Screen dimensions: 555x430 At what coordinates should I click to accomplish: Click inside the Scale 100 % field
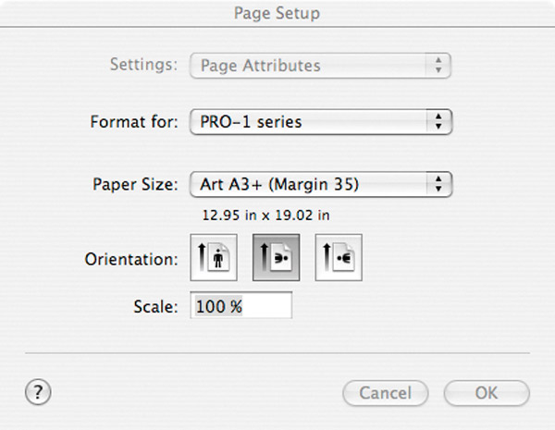(241, 305)
